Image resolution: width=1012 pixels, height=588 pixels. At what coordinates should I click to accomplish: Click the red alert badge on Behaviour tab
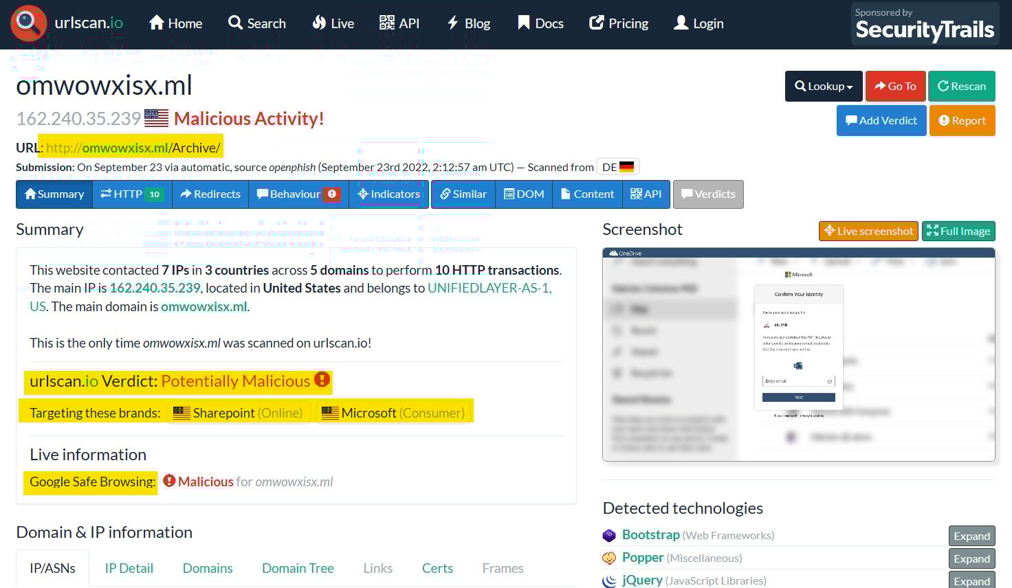tap(332, 194)
